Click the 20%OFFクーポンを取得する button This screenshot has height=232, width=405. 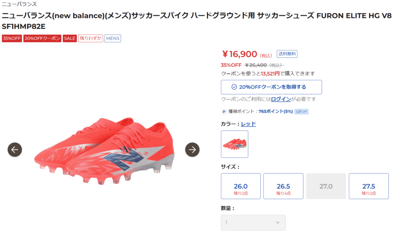[271, 87]
